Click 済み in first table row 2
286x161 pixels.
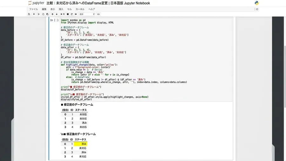pyautogui.click(x=84, y=123)
